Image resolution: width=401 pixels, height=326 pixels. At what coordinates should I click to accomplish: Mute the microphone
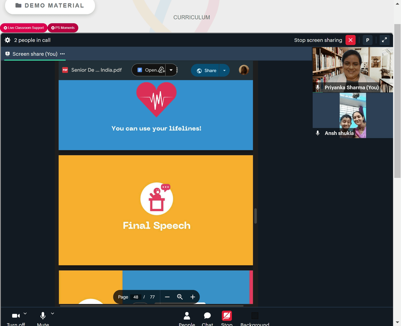[43, 318]
